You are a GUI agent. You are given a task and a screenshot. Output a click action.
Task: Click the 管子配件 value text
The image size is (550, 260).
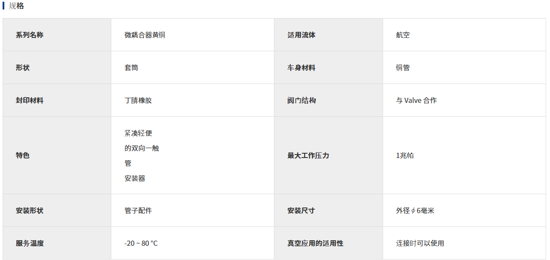(138, 210)
